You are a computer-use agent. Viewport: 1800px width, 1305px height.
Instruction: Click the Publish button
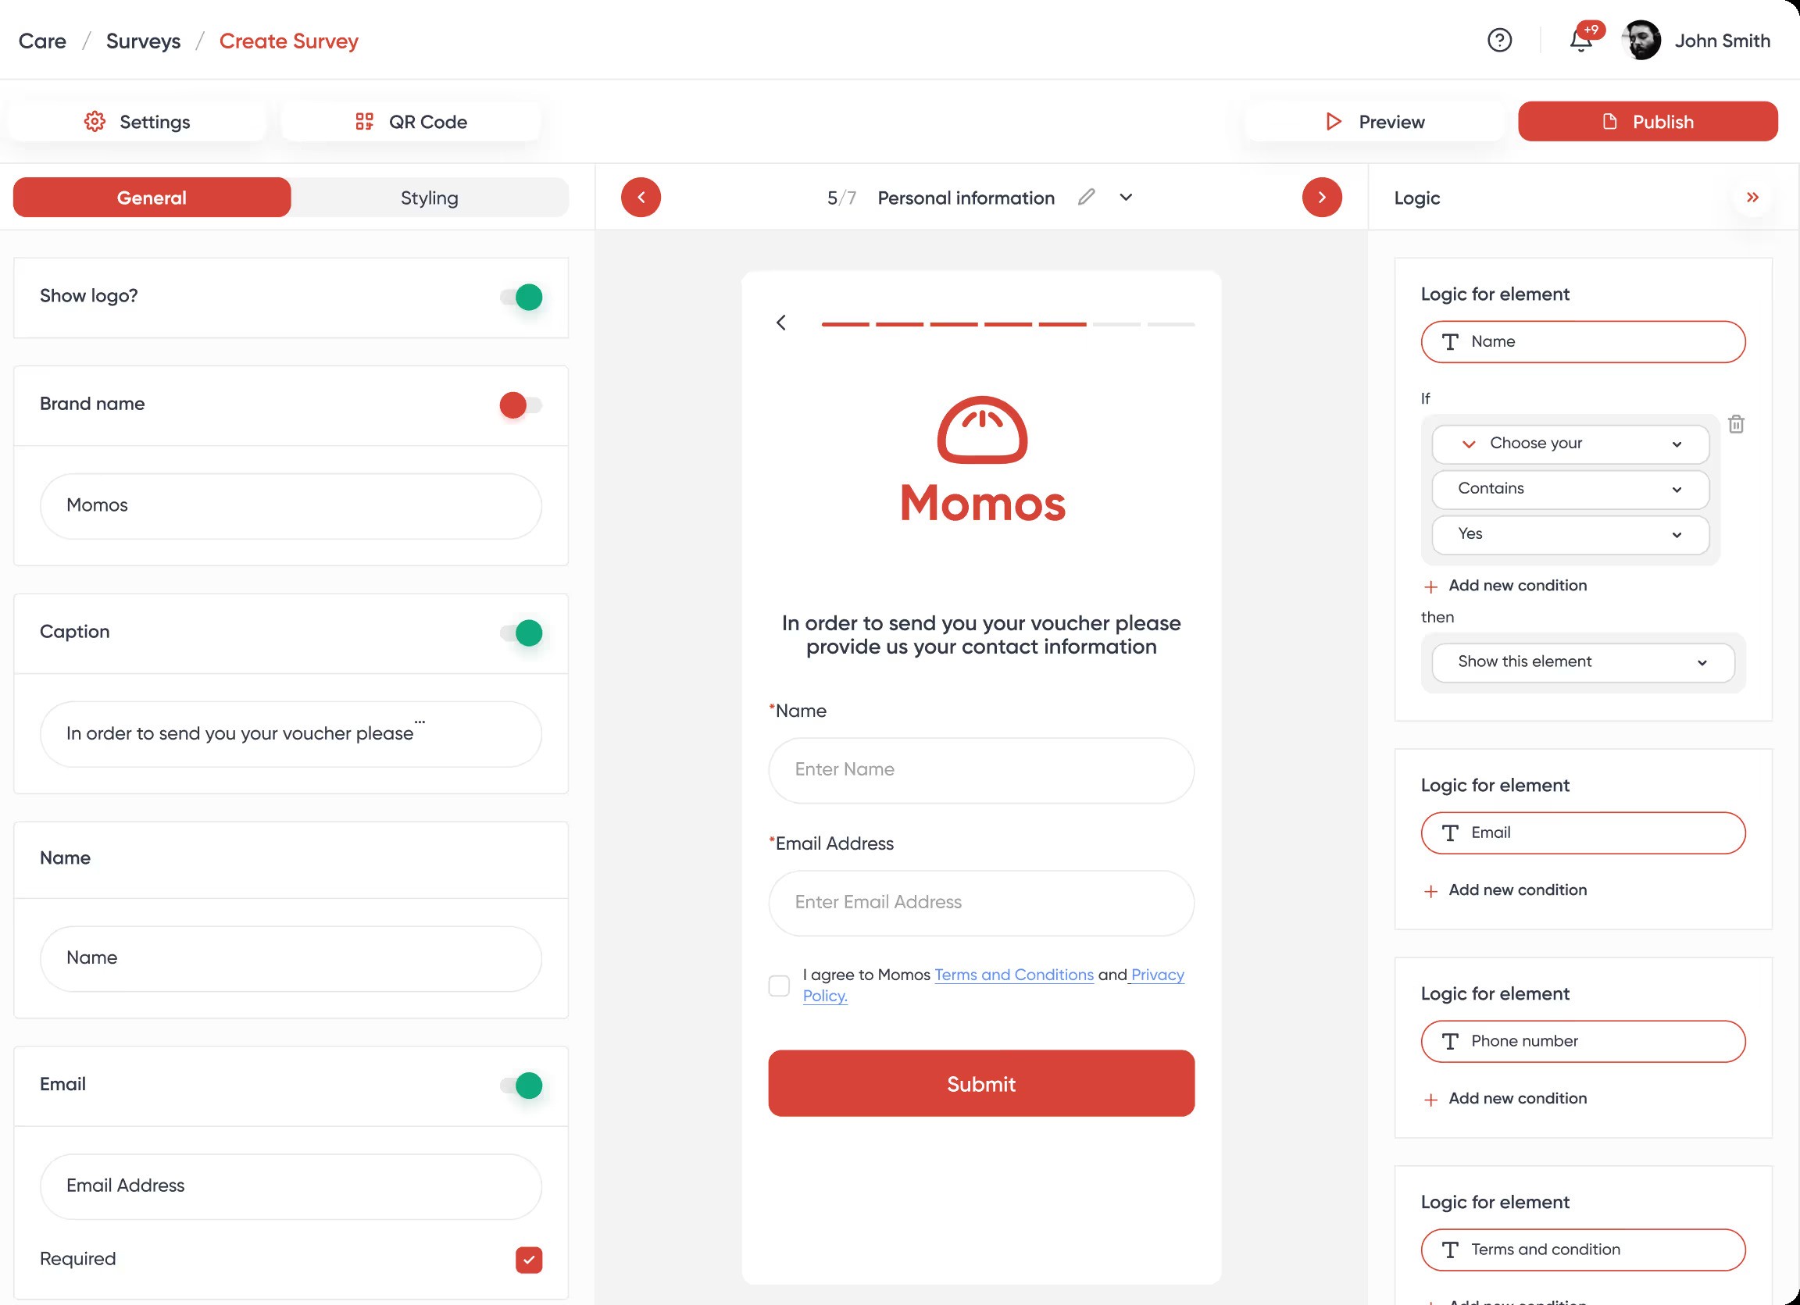point(1647,121)
